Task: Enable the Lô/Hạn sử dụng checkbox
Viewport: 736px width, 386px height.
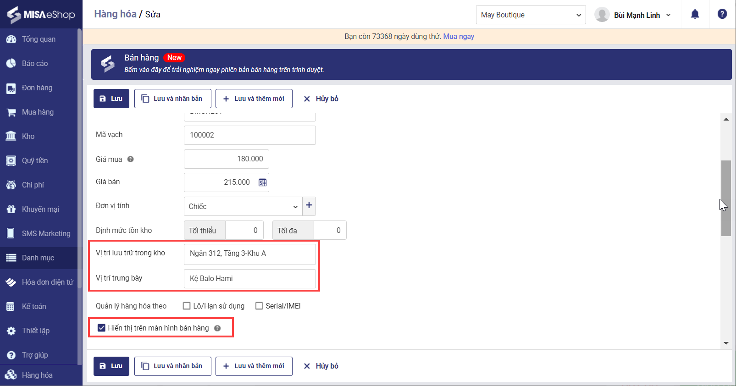Action: point(187,306)
